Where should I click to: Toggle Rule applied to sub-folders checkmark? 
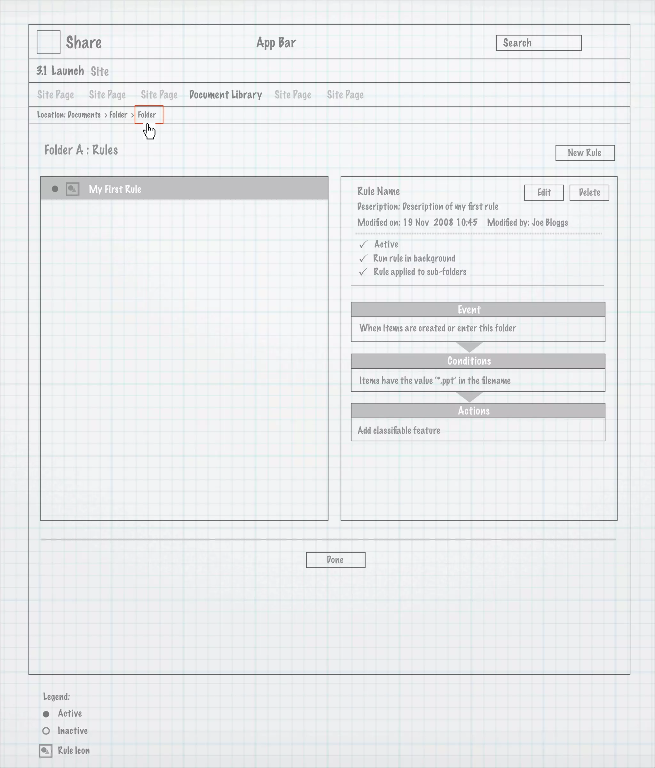tap(363, 272)
